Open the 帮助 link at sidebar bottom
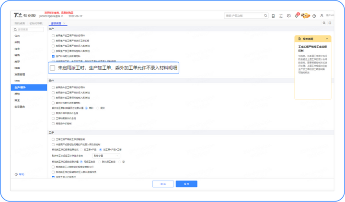Viewport: 345px width, 202px height. click(22, 174)
